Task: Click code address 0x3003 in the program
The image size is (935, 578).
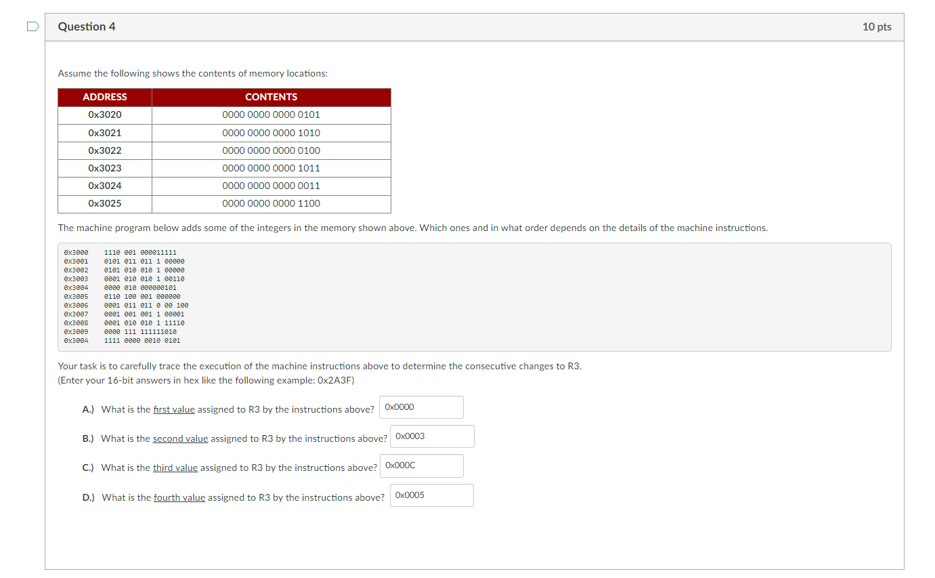Action: coord(76,279)
